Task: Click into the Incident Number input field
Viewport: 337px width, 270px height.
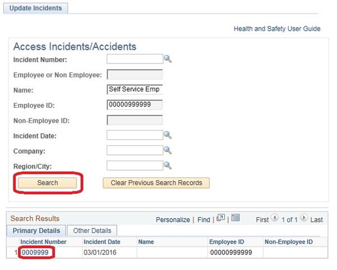Action: pyautogui.click(x=134, y=59)
